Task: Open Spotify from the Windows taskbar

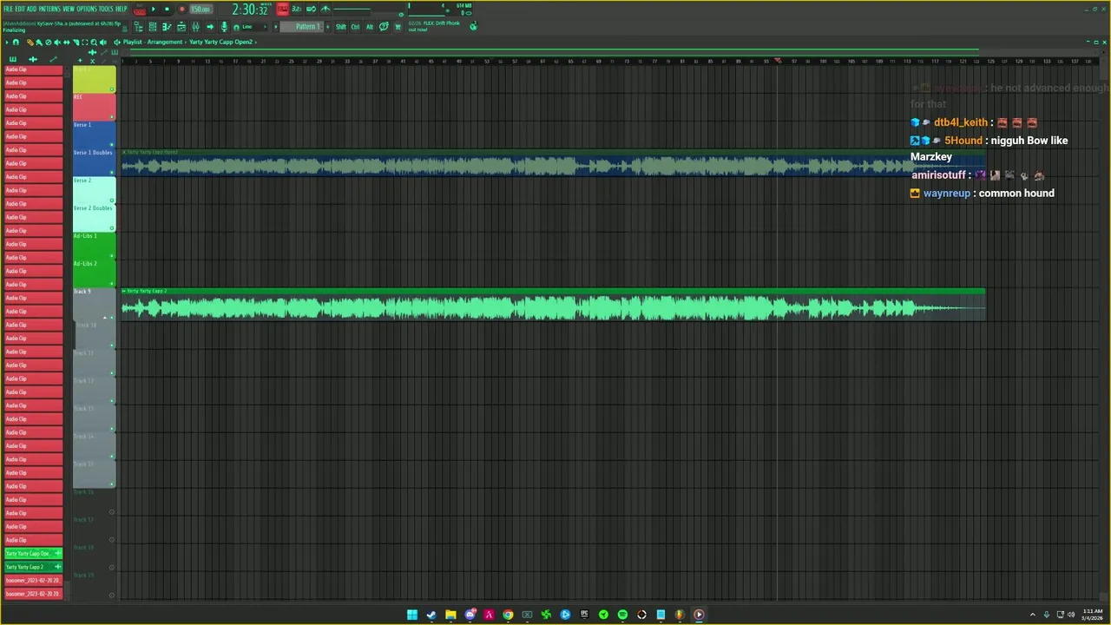Action: [622, 615]
